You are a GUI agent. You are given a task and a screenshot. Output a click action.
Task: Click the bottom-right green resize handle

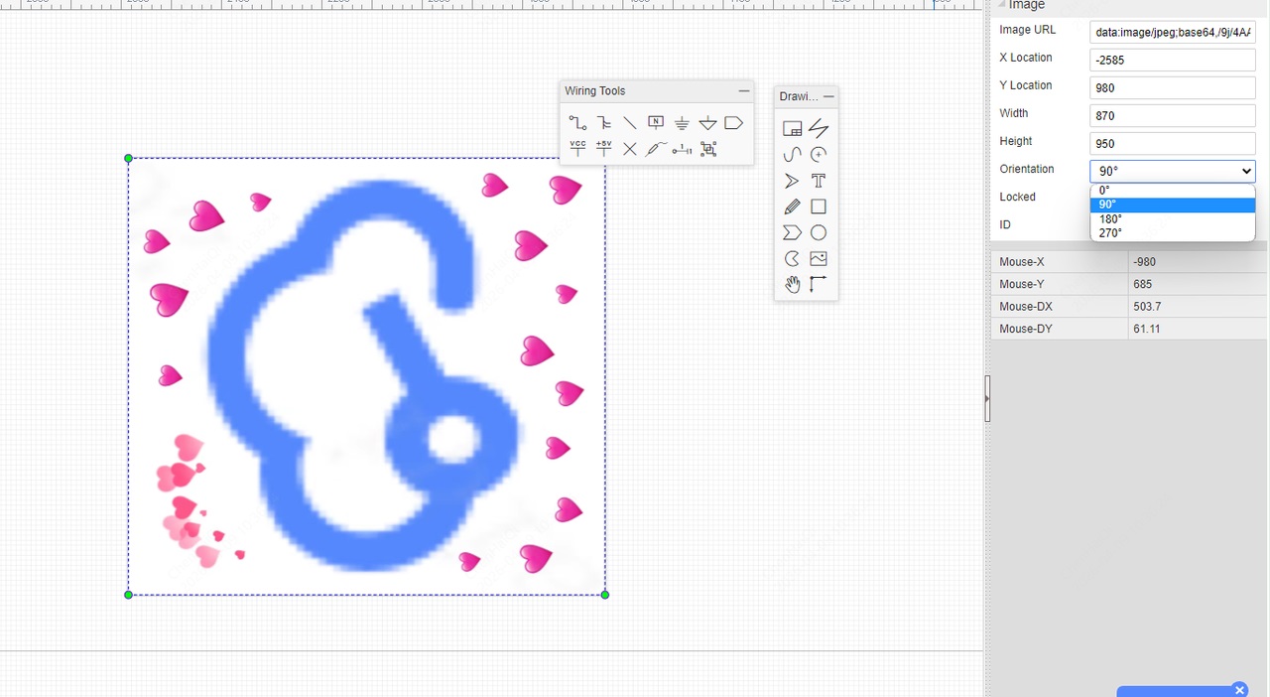tap(605, 595)
